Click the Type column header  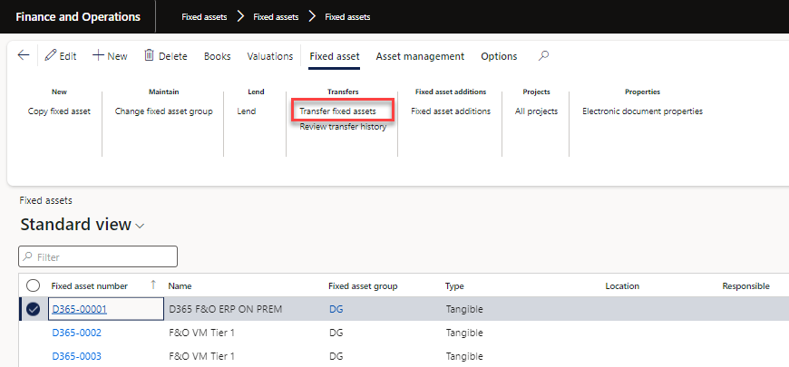454,286
